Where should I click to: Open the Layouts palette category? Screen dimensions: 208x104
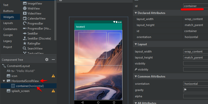pyautogui.click(x=8, y=23)
